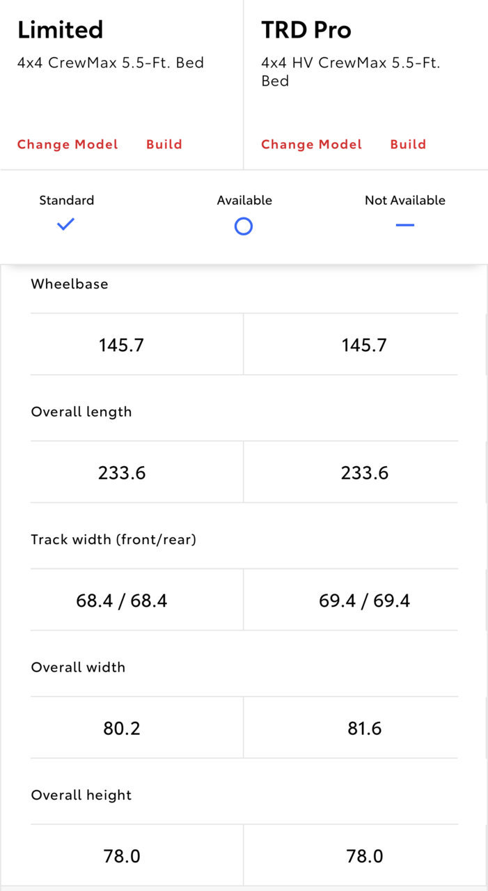Select Limited track width 68.4 / 68.4
Image resolution: width=488 pixels, height=891 pixels.
(122, 601)
